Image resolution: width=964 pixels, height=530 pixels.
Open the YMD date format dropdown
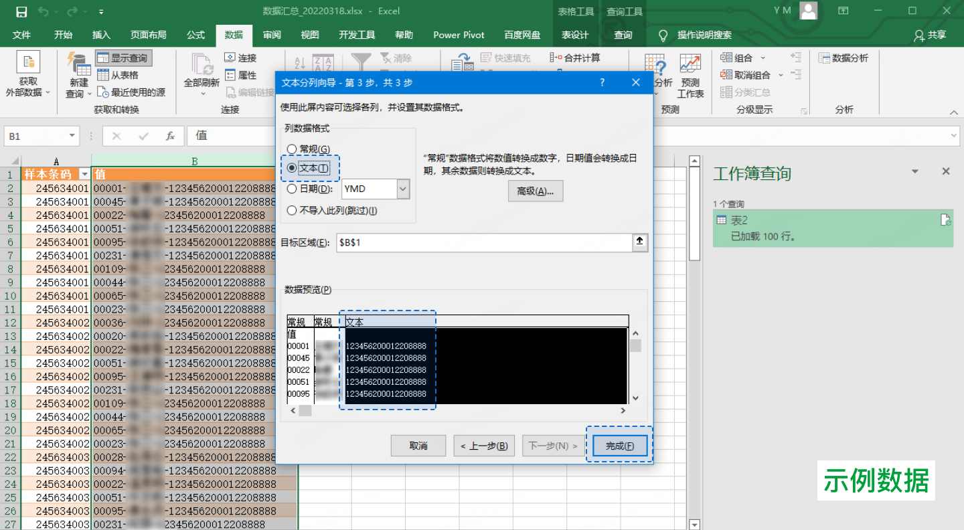(402, 189)
